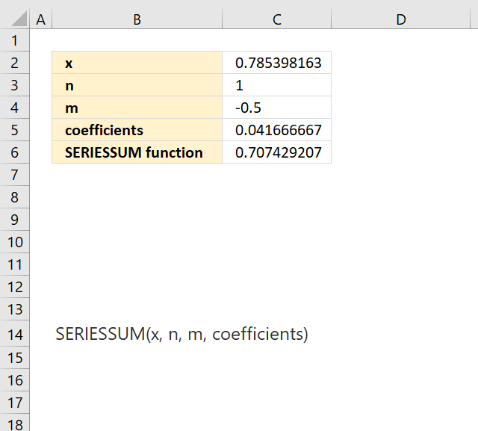Select row 7 header
478x431 pixels.
click(15, 175)
